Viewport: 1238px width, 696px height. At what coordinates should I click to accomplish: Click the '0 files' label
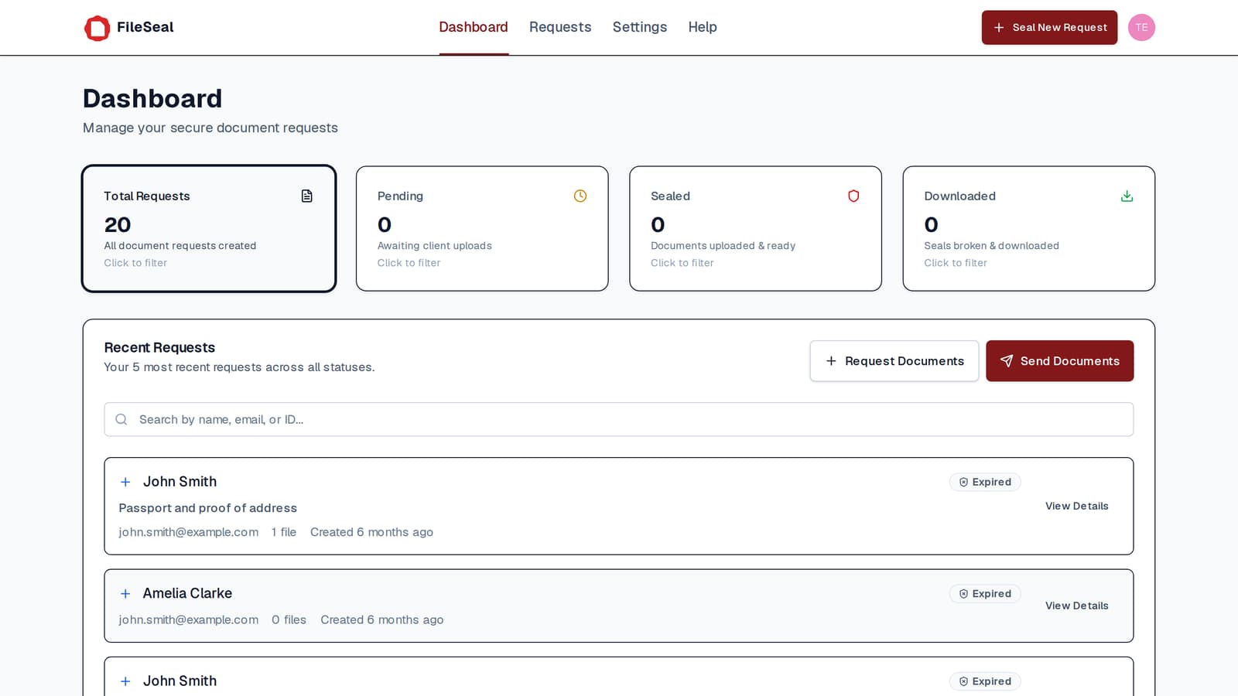click(x=289, y=619)
